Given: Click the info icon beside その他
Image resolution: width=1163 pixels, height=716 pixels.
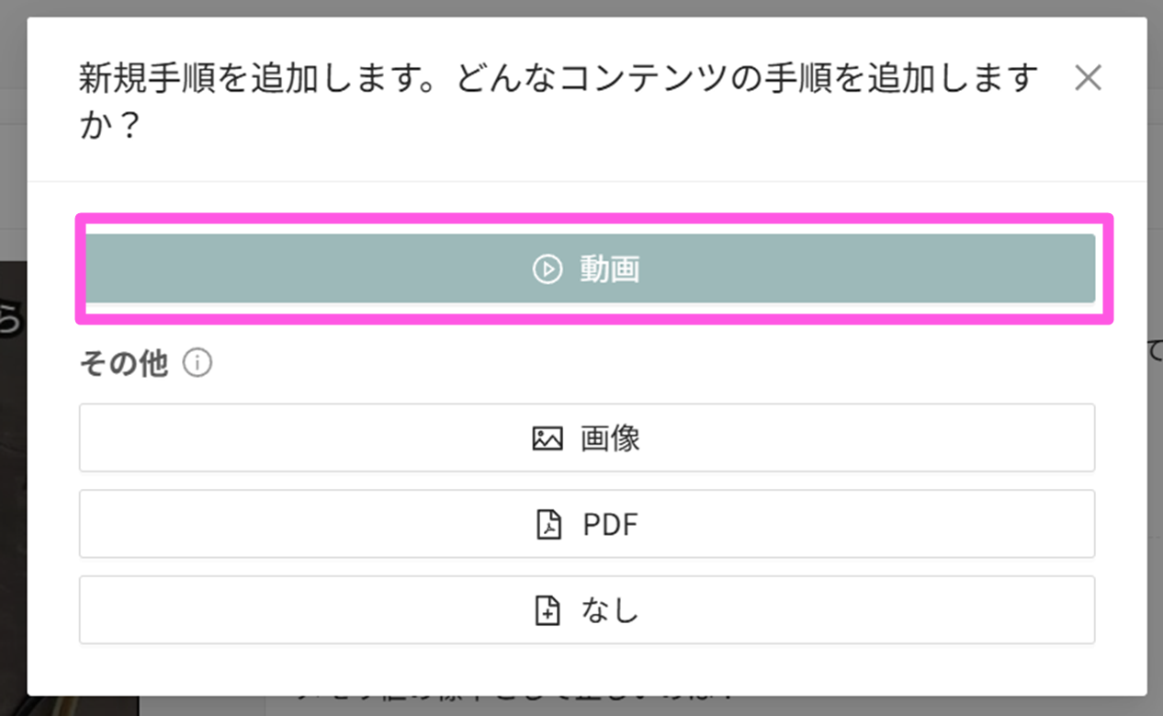Looking at the screenshot, I should point(198,365).
